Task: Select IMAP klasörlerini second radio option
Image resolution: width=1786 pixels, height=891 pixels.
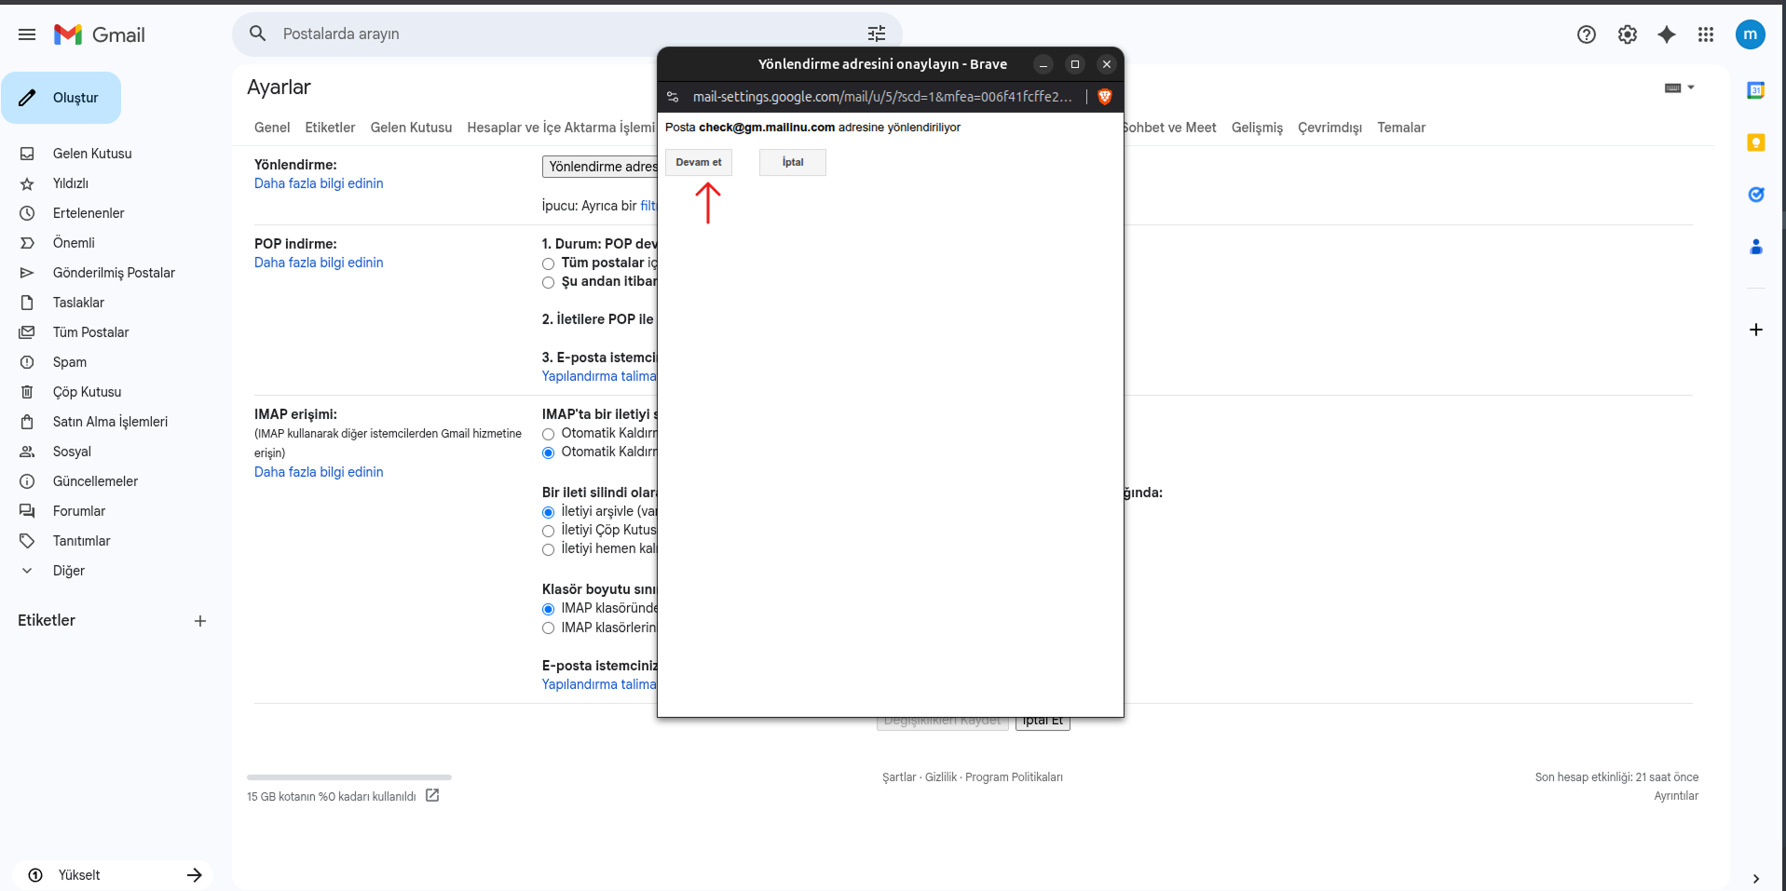Action: point(548,628)
